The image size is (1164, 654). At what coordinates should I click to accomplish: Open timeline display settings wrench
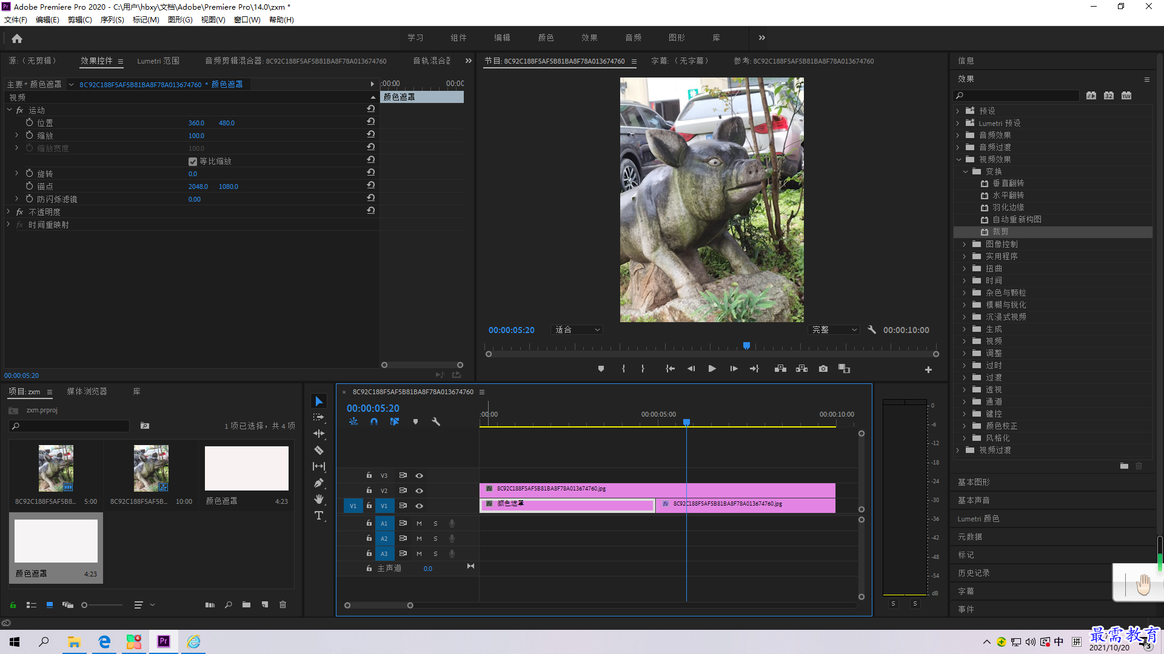pyautogui.click(x=436, y=421)
